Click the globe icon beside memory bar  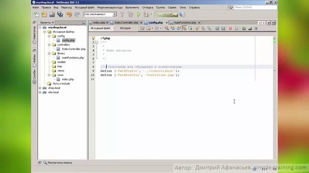[183, 14]
